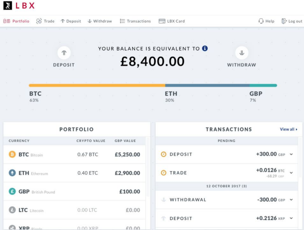The height and width of the screenshot is (230, 304).
Task: Expand the -300.00 GBP withdrawal entry
Action: [x=291, y=200]
